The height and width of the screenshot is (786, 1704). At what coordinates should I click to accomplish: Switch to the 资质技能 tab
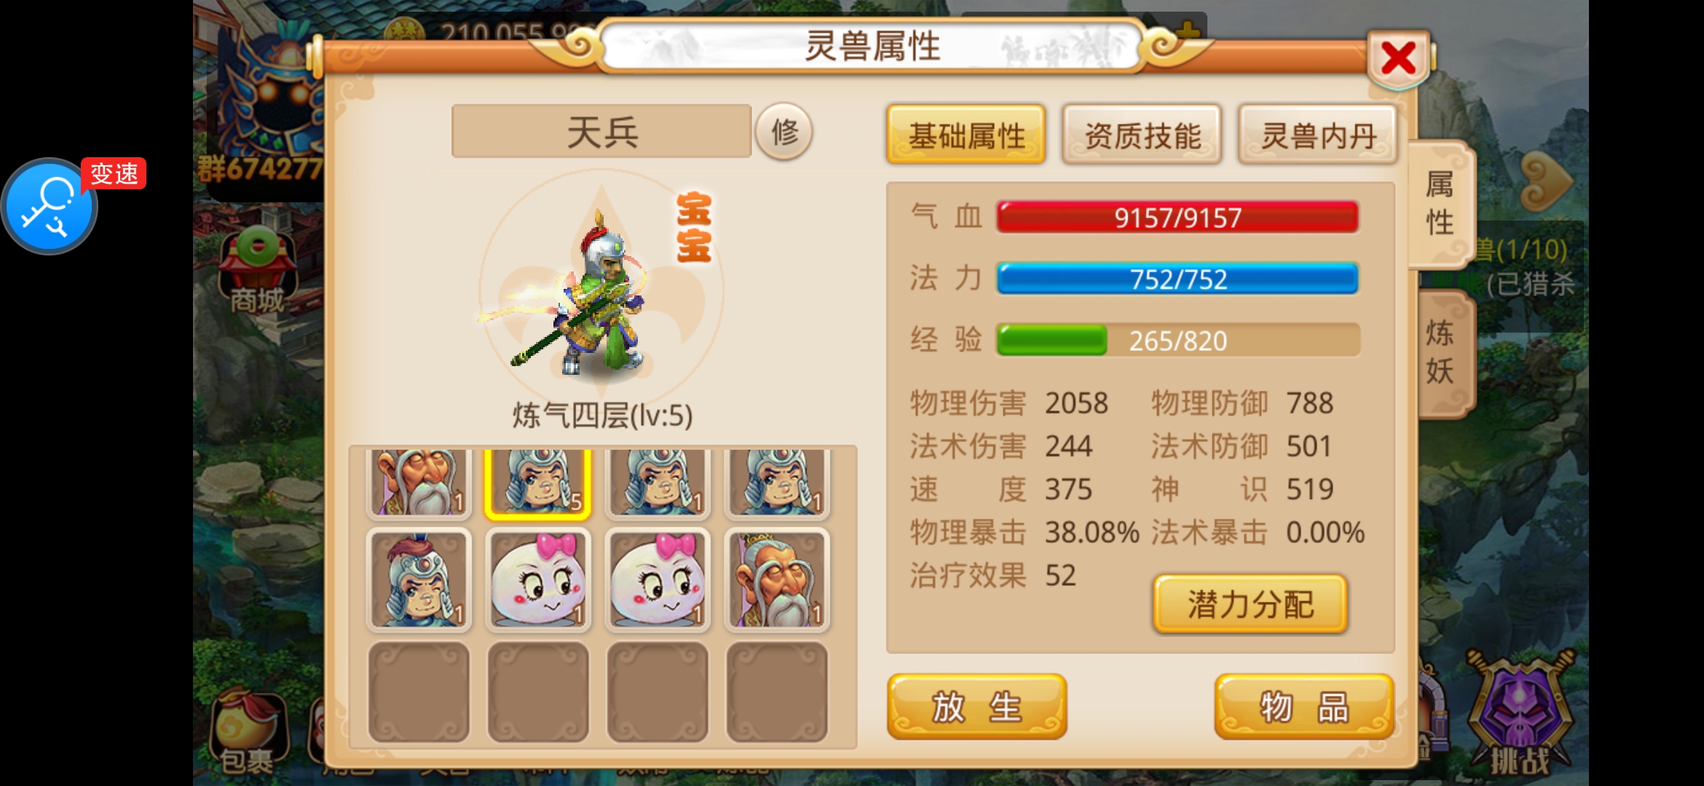[1142, 135]
